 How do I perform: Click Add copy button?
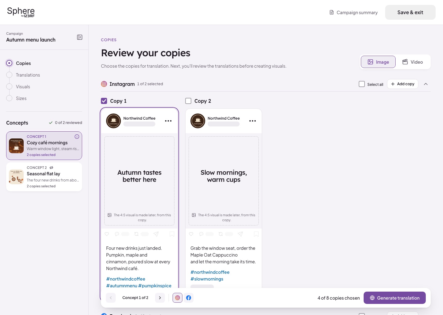point(403,84)
